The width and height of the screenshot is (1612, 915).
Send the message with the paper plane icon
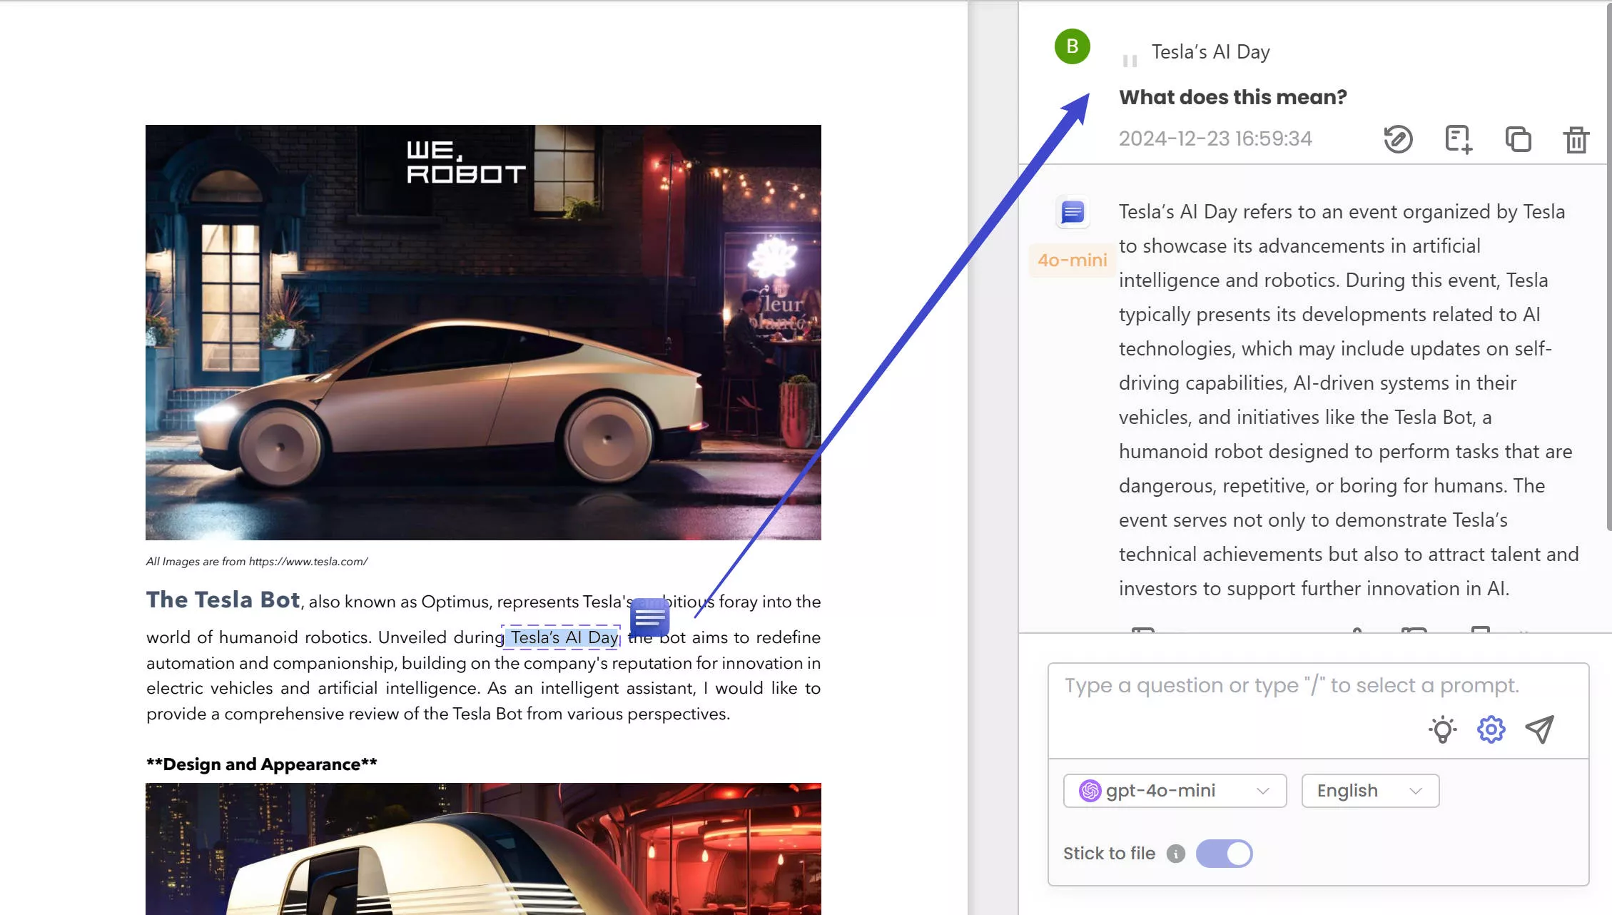pyautogui.click(x=1541, y=729)
